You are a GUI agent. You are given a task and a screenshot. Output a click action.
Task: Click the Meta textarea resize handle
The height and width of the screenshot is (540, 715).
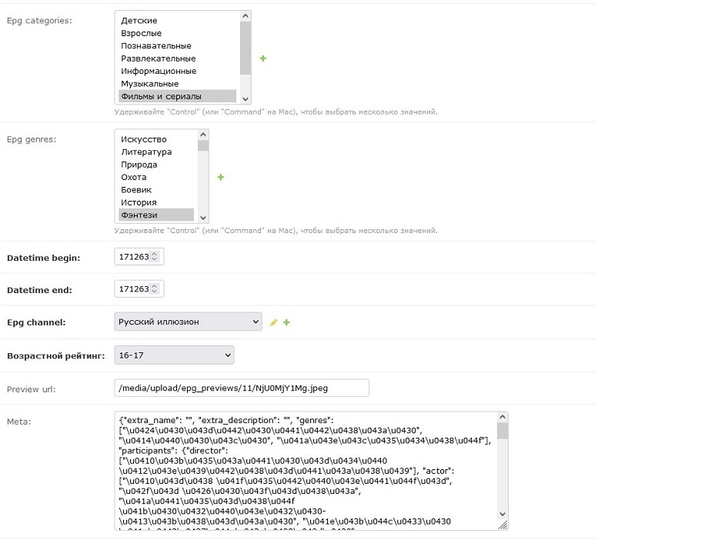click(503, 525)
